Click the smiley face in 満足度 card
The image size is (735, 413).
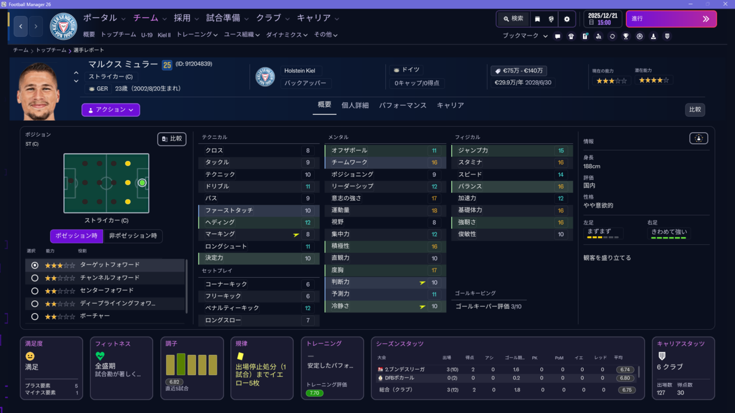point(29,356)
